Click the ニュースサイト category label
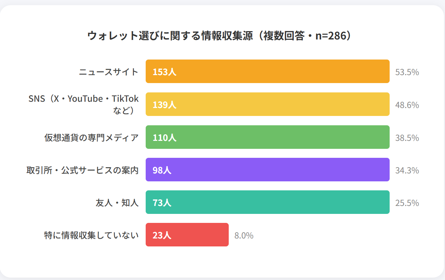445x280 pixels. (x=109, y=72)
